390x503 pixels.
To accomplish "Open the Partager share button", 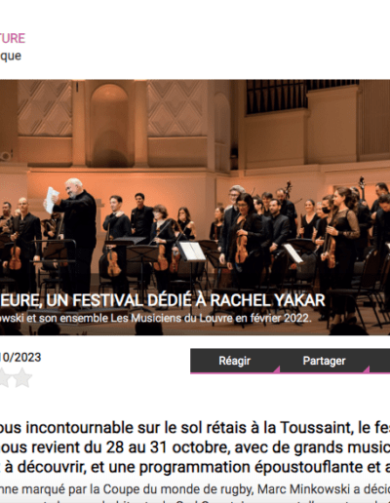I will tap(325, 361).
